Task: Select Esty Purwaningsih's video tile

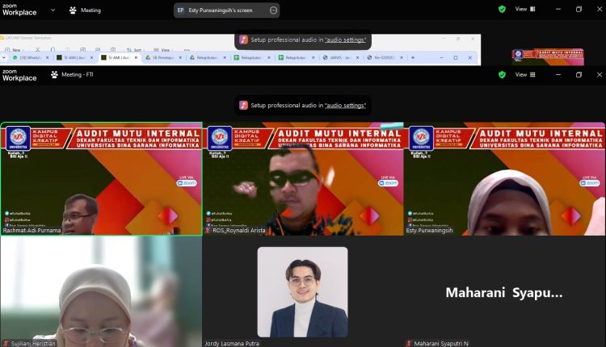Action: click(505, 178)
